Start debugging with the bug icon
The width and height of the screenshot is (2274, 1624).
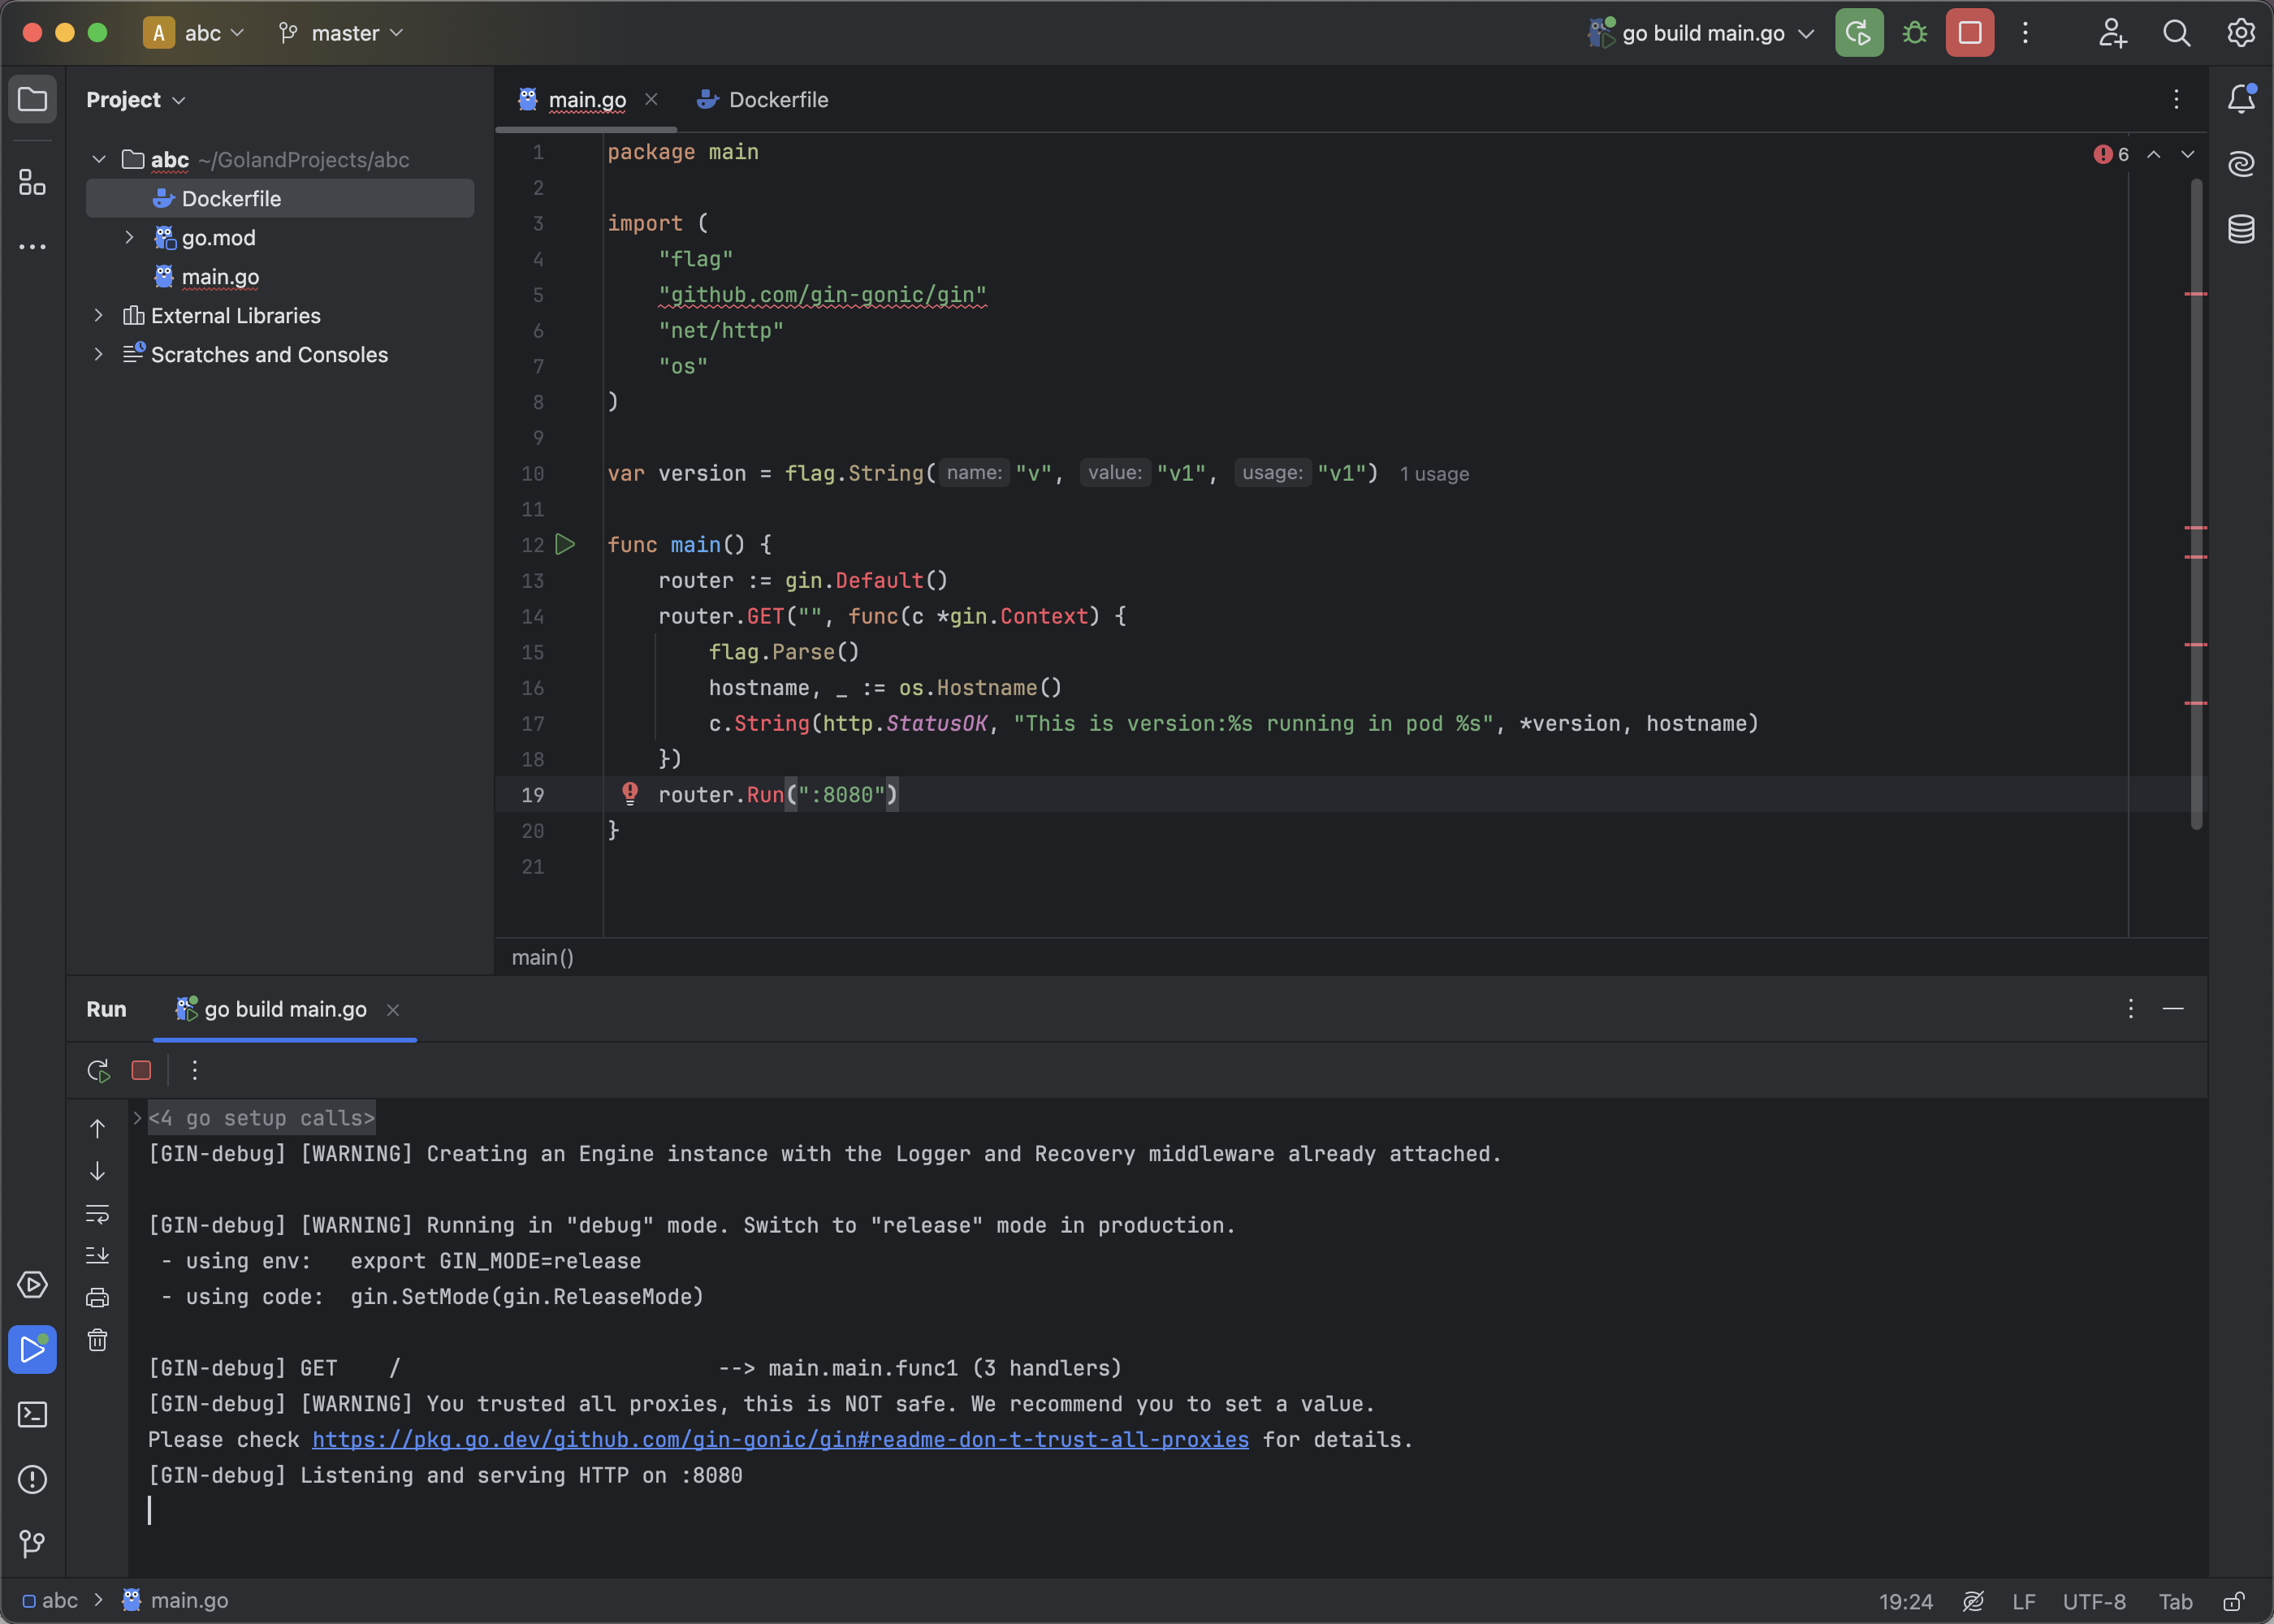pos(1914,33)
